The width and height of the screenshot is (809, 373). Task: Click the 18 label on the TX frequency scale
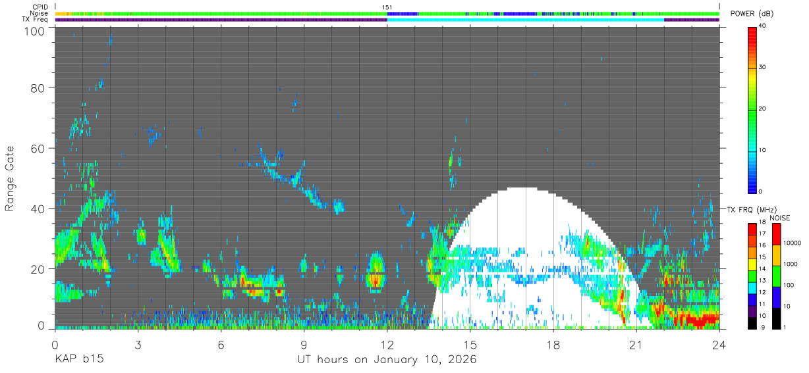coord(762,223)
